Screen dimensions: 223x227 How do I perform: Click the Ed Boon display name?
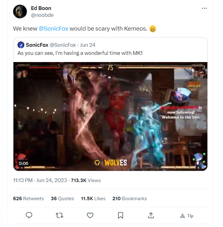pyautogui.click(x=41, y=8)
